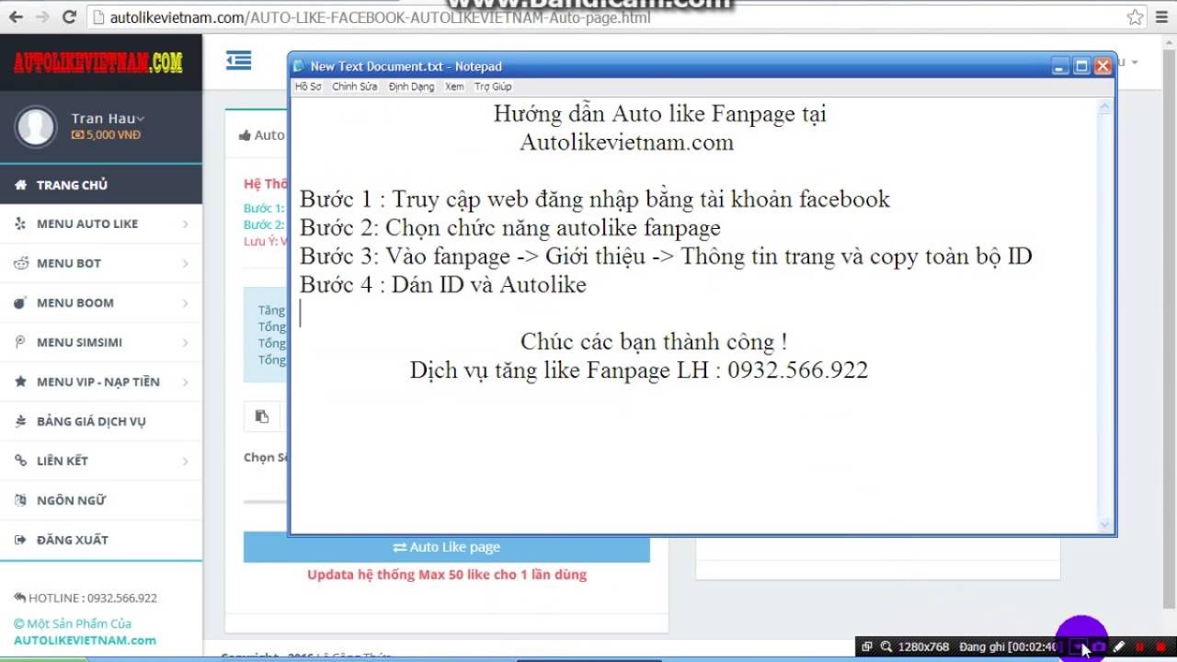Image resolution: width=1177 pixels, height=662 pixels.
Task: Click the Bandicam window-select icon
Action: [866, 647]
